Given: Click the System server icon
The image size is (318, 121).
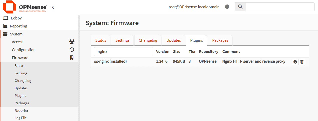Looking at the screenshot, I should click(5, 34).
